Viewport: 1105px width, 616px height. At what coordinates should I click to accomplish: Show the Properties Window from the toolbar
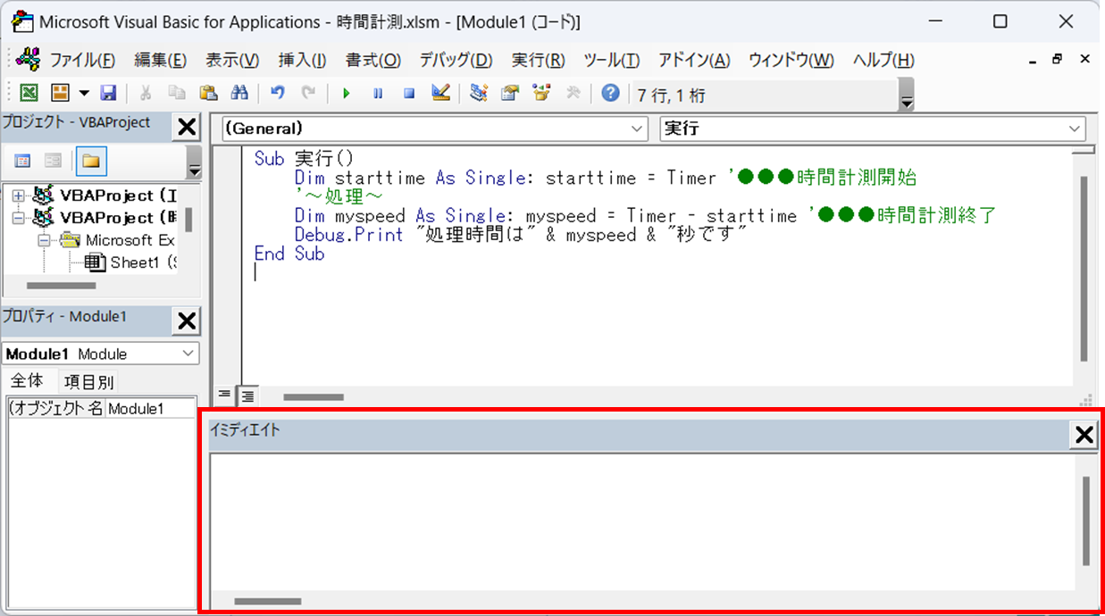509,93
